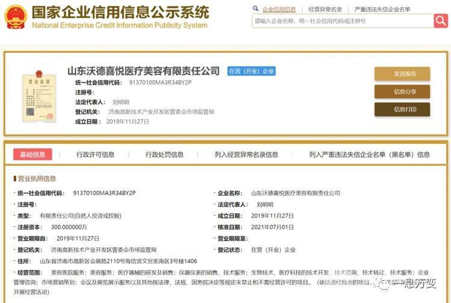
Task: Click the red search magnifier button
Action: 441,20
